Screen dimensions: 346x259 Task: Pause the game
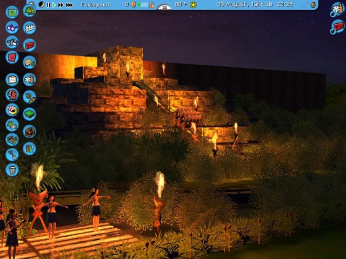tap(48, 5)
